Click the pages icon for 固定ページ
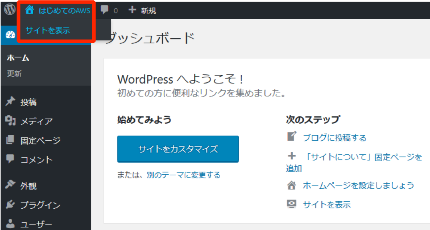 pyautogui.click(x=10, y=140)
